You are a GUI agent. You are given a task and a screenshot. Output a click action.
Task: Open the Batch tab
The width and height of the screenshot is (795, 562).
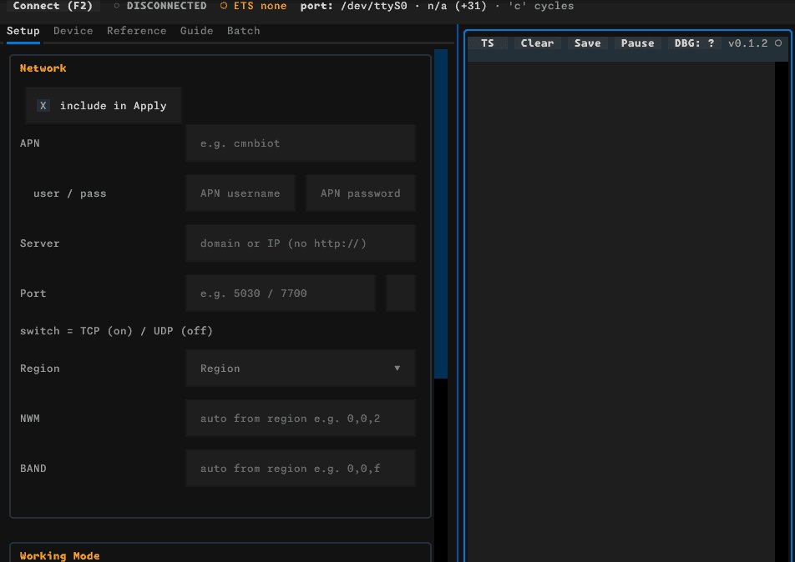(x=243, y=31)
